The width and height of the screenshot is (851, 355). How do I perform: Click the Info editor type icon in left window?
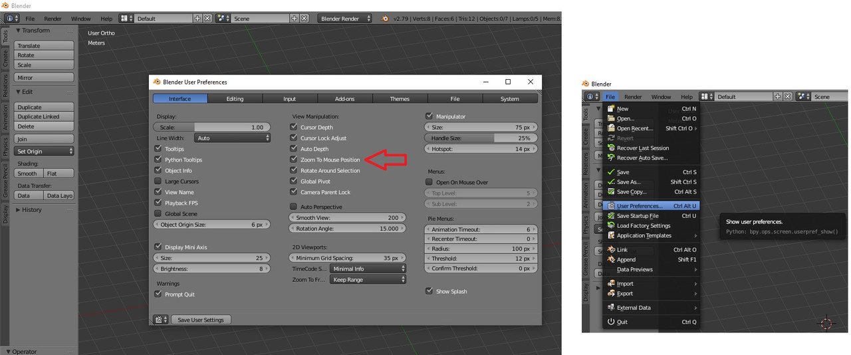[x=12, y=19]
